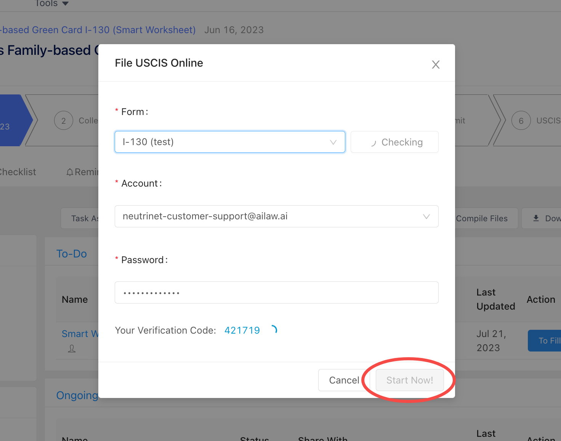Image resolution: width=561 pixels, height=441 pixels.
Task: Click the verification code refresh spinner
Action: [274, 329]
